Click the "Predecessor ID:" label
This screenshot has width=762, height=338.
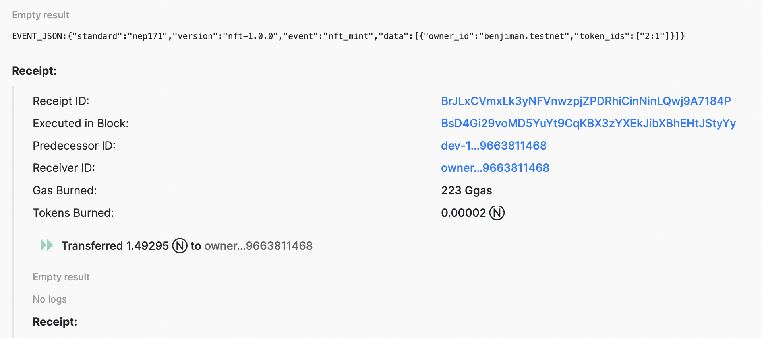(x=74, y=146)
